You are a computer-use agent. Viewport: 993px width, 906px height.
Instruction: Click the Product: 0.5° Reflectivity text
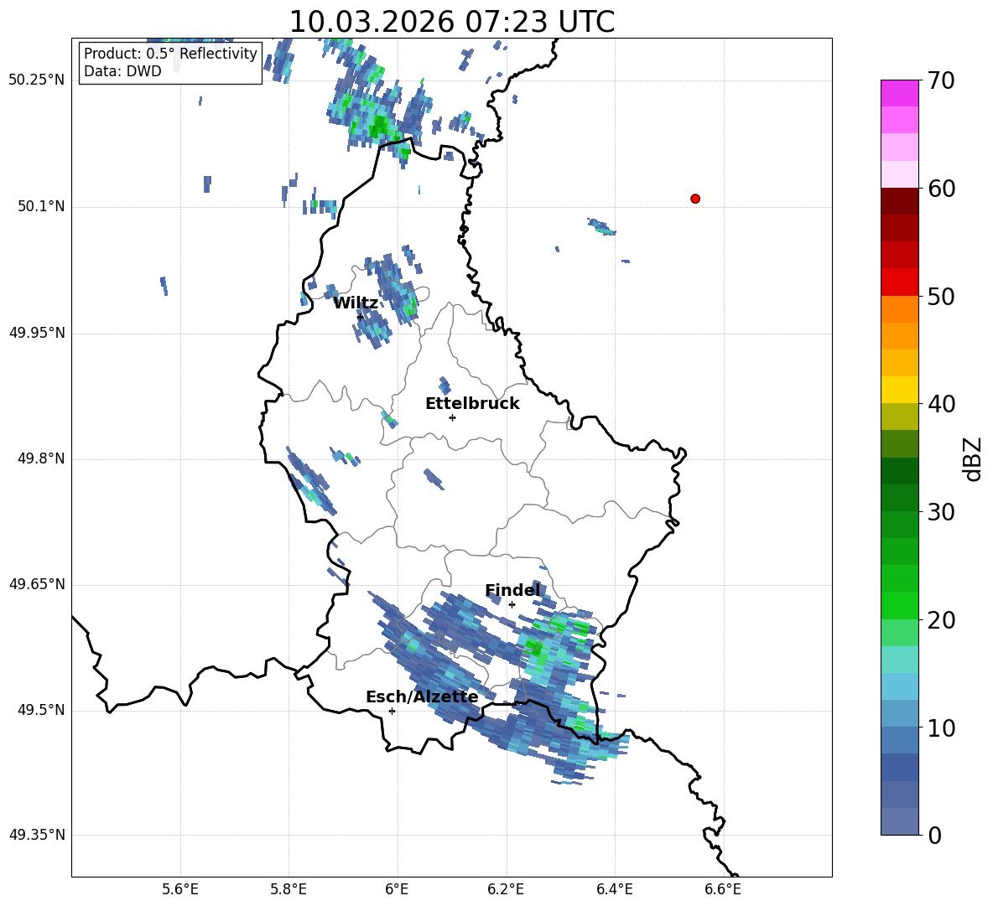click(x=170, y=54)
